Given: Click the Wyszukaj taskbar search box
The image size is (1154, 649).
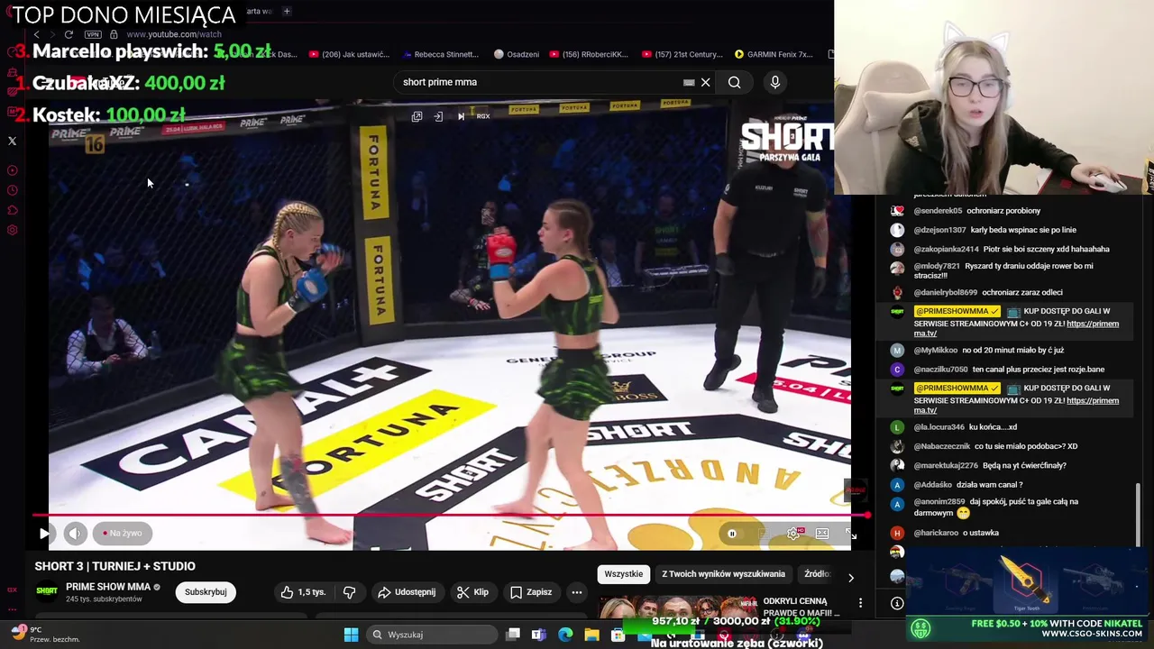Looking at the screenshot, I should (433, 635).
